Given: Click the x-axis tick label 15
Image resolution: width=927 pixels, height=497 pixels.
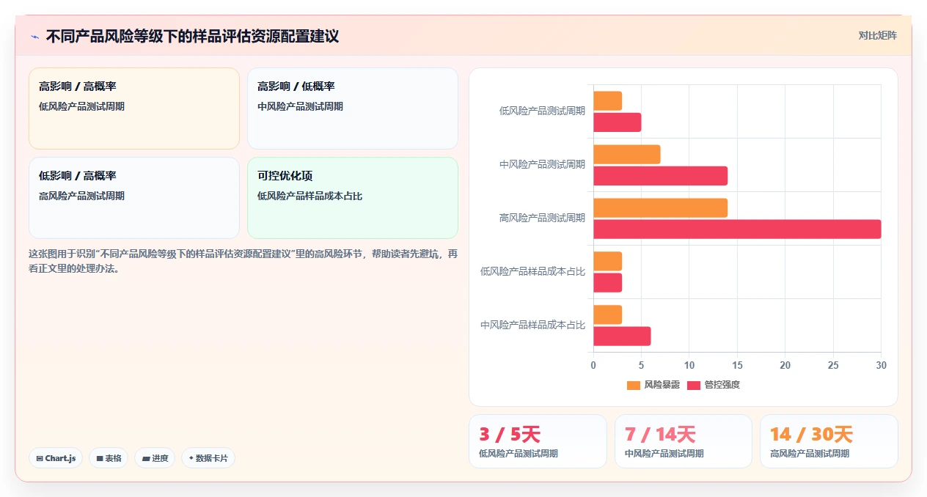Looking at the screenshot, I should [737, 365].
